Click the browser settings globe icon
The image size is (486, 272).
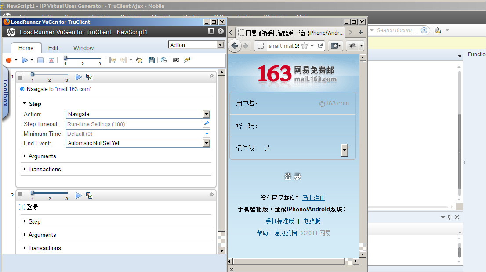click(x=164, y=60)
